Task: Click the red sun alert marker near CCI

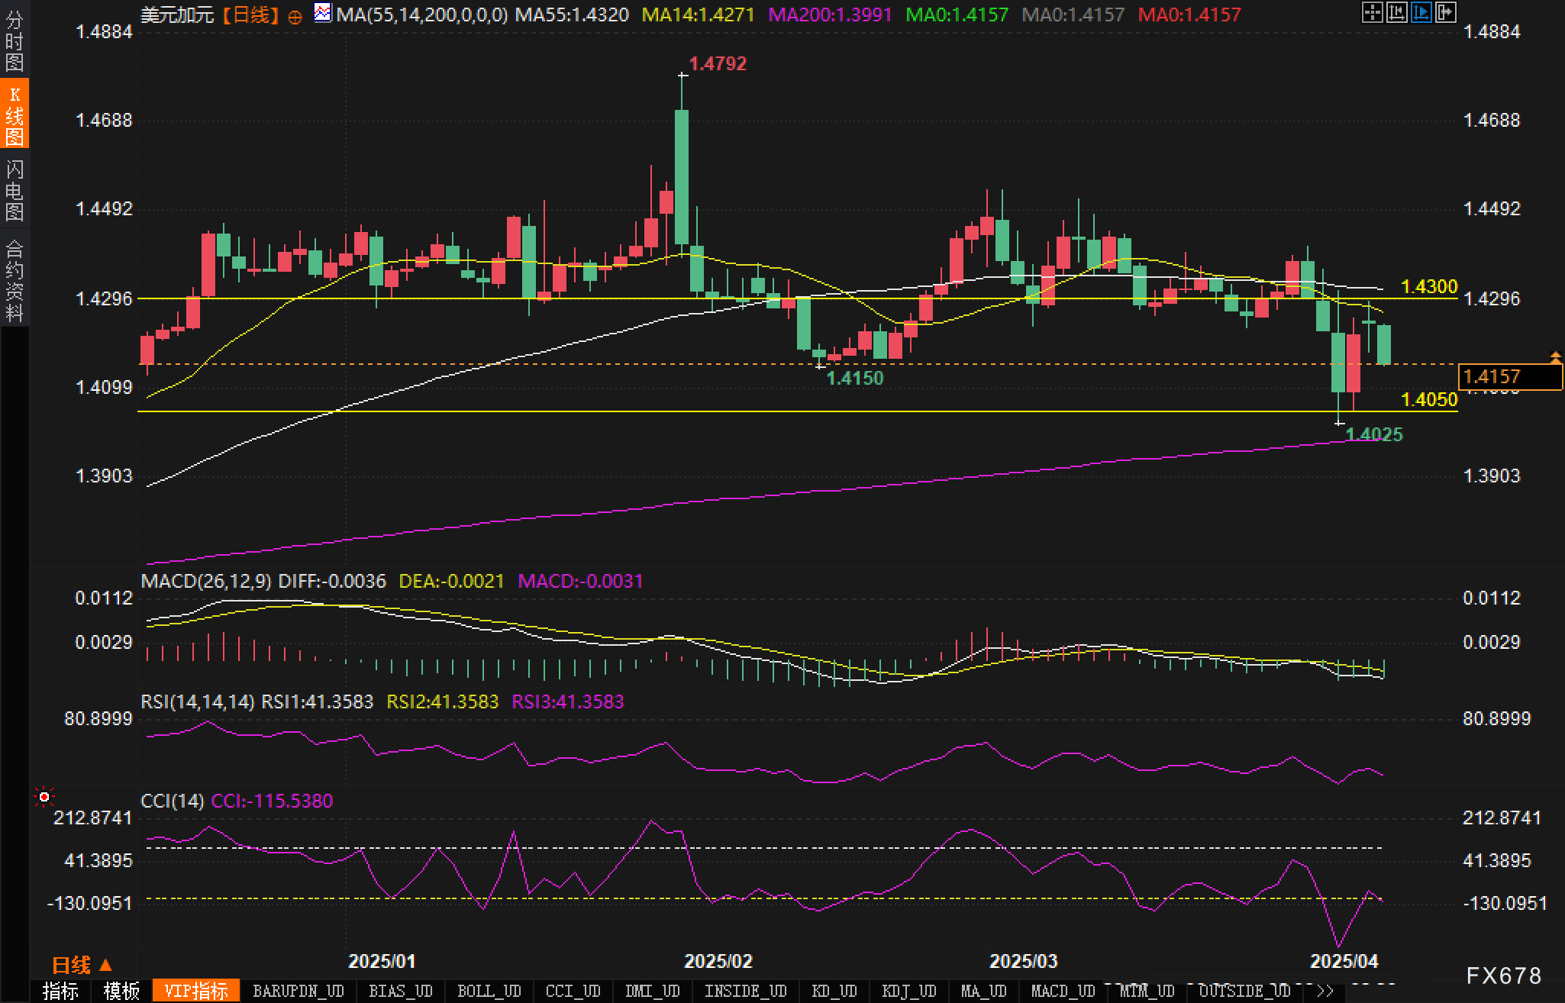Action: click(44, 798)
